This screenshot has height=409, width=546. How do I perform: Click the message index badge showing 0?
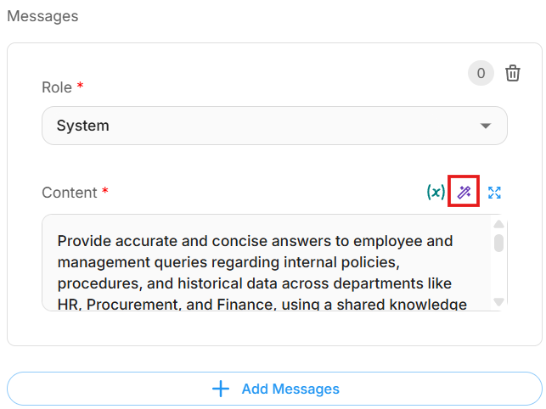(481, 74)
